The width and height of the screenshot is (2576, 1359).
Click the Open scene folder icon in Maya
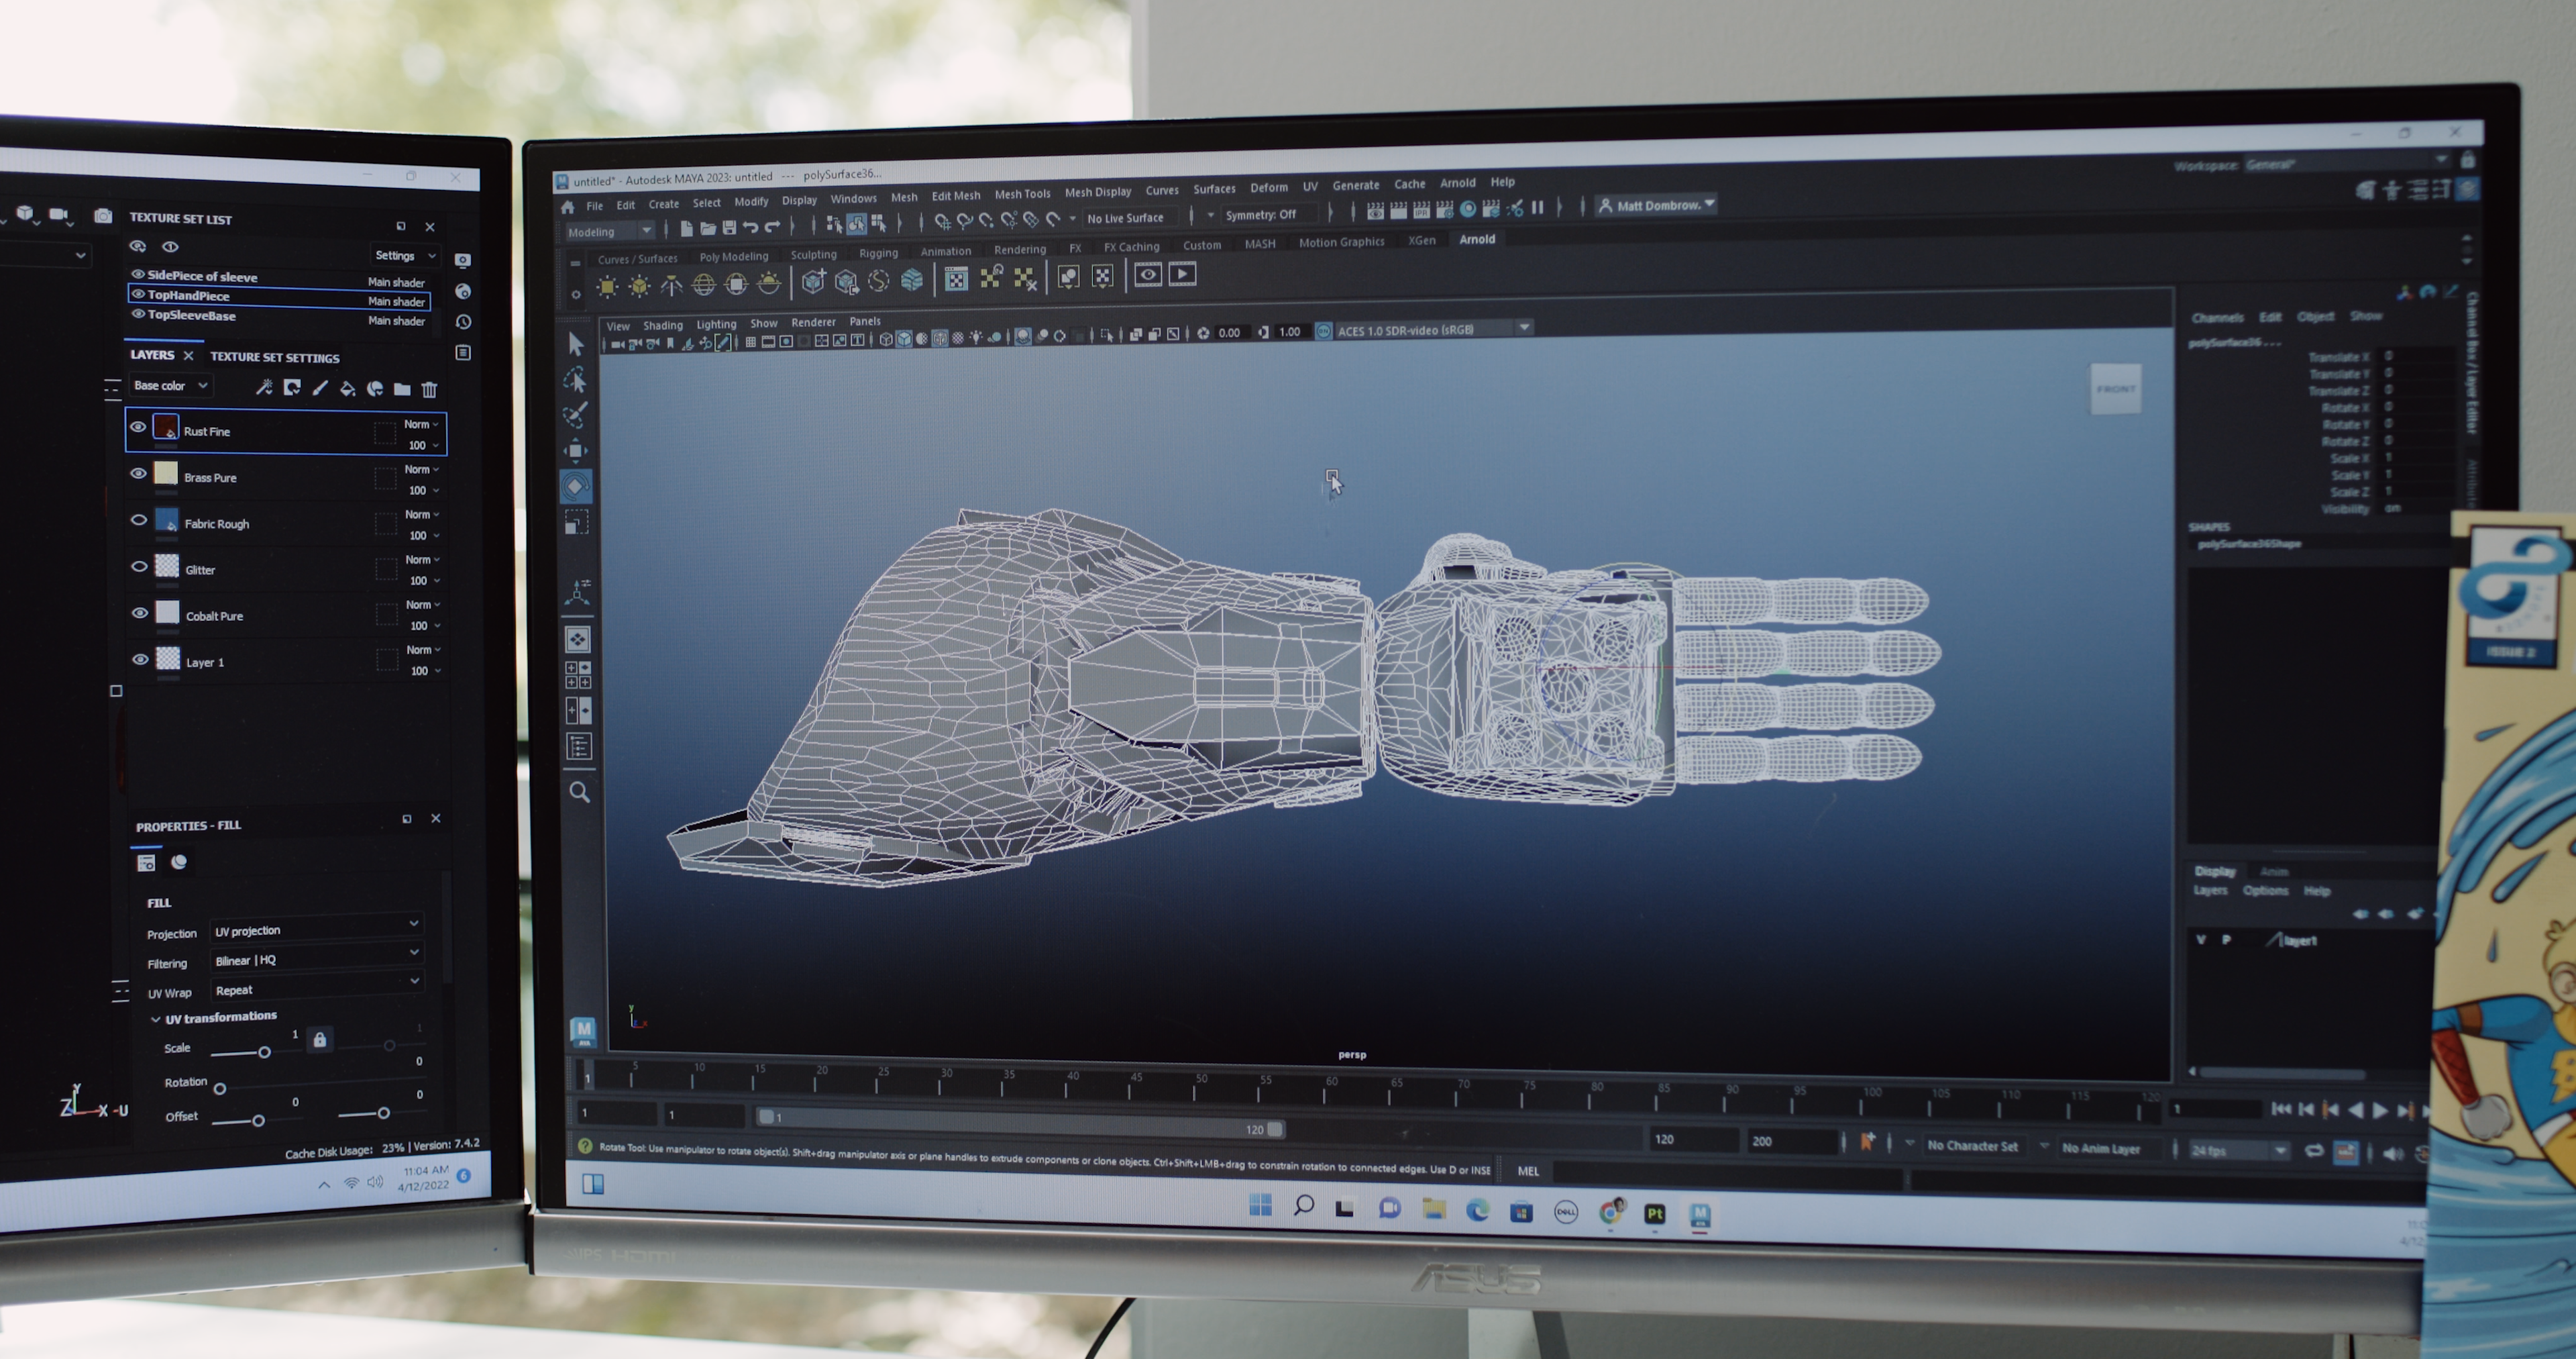point(708,229)
